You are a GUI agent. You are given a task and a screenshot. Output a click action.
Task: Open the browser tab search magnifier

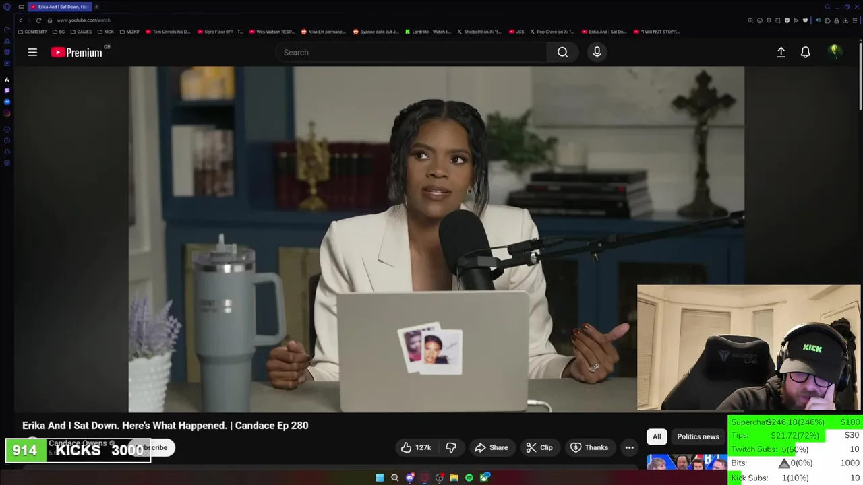coord(827,7)
